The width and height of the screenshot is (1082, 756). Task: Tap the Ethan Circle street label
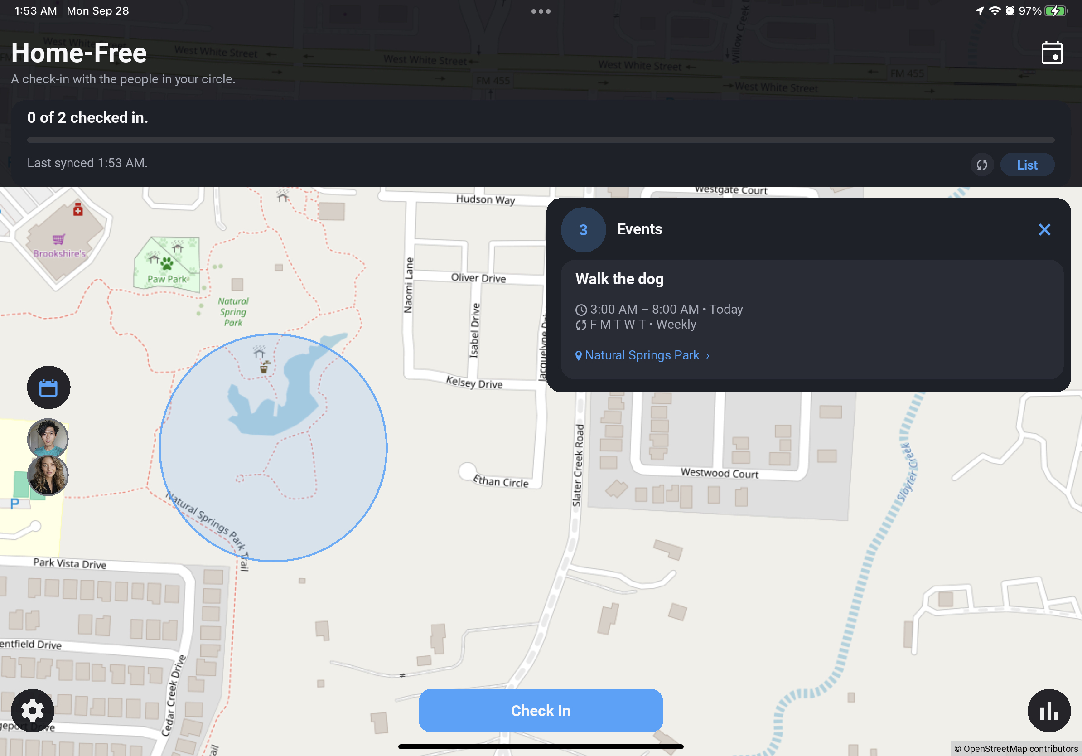501,481
